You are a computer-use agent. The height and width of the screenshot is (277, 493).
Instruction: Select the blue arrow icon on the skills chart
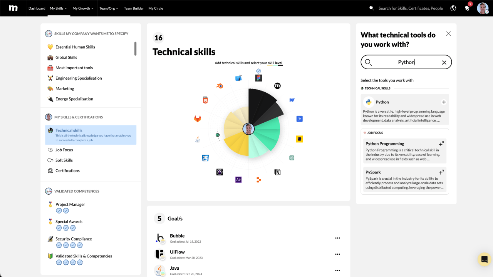pyautogui.click(x=300, y=119)
